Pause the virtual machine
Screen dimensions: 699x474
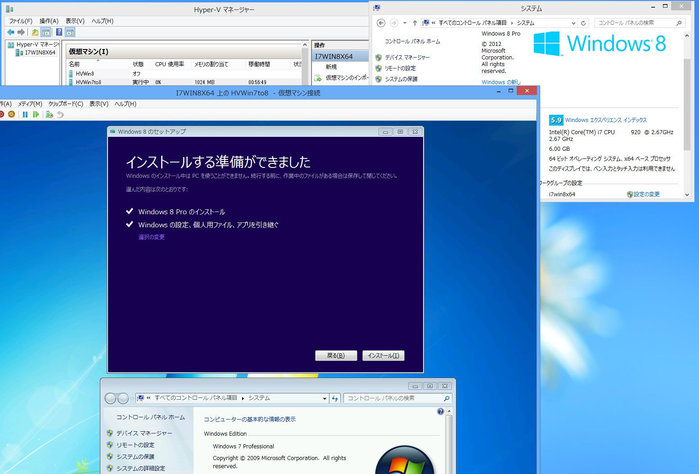click(x=25, y=114)
